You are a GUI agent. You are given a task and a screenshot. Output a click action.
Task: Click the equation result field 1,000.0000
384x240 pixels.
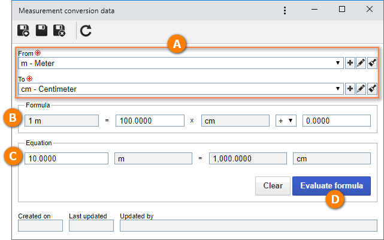point(248,158)
